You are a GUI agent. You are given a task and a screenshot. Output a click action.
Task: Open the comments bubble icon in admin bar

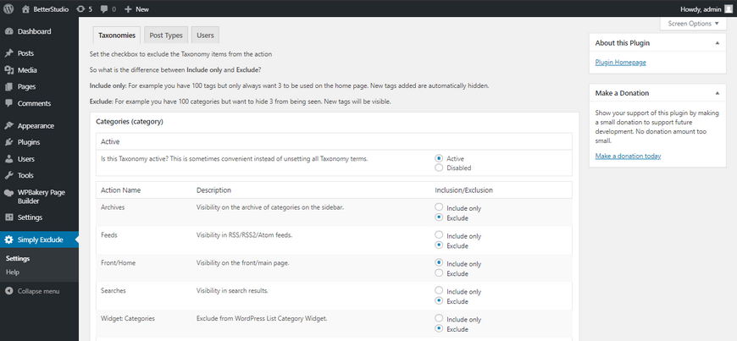coord(104,9)
